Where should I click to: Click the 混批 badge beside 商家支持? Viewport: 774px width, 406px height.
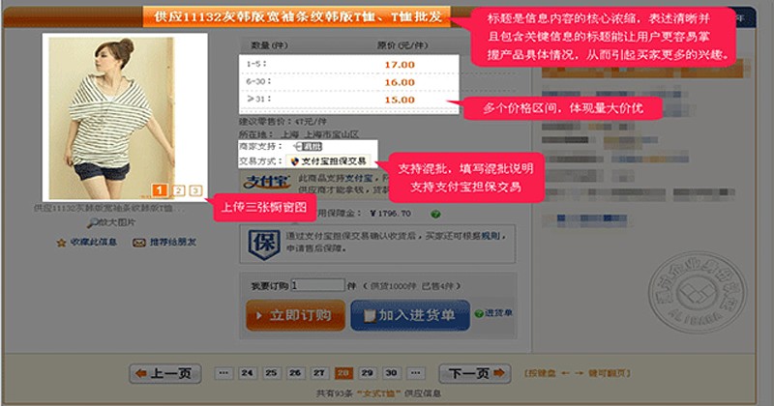[308, 147]
